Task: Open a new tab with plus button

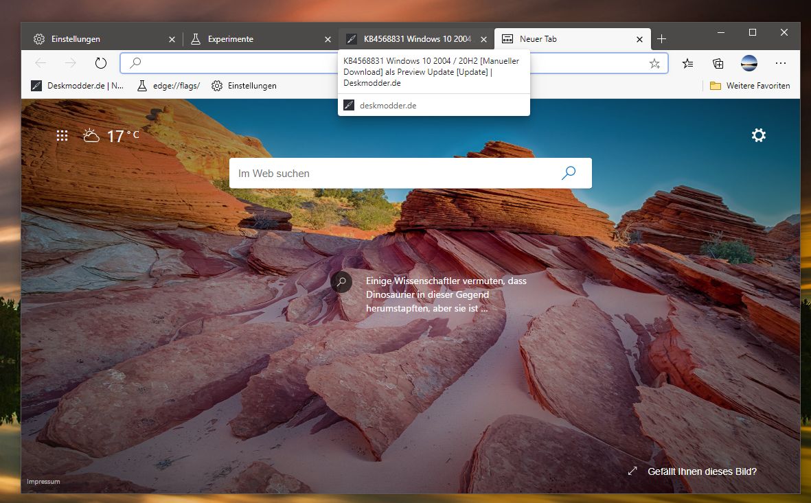Action: click(x=661, y=39)
